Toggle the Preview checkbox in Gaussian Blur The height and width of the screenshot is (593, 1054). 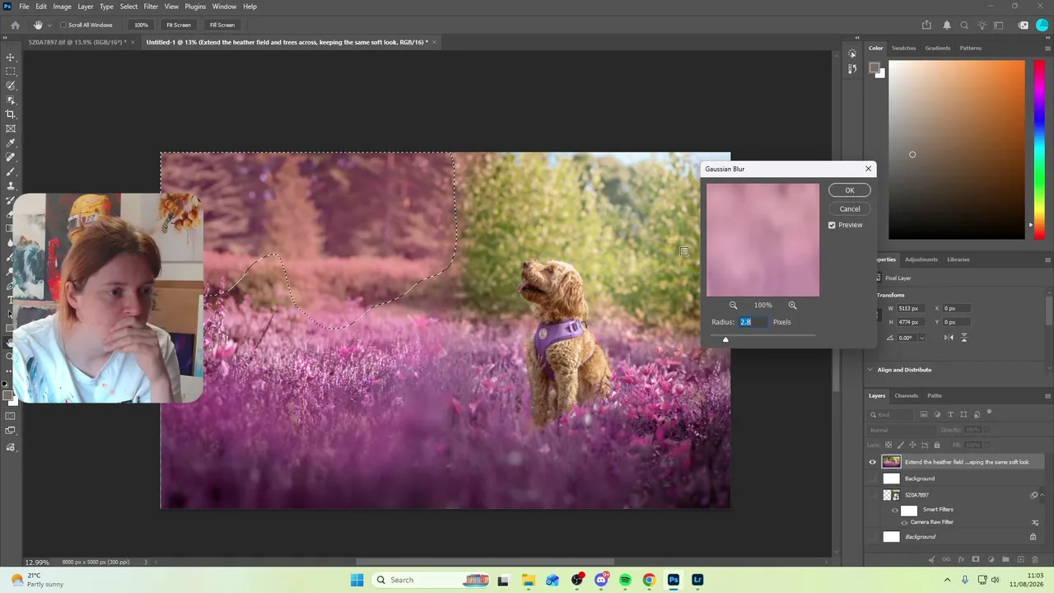[x=832, y=225]
